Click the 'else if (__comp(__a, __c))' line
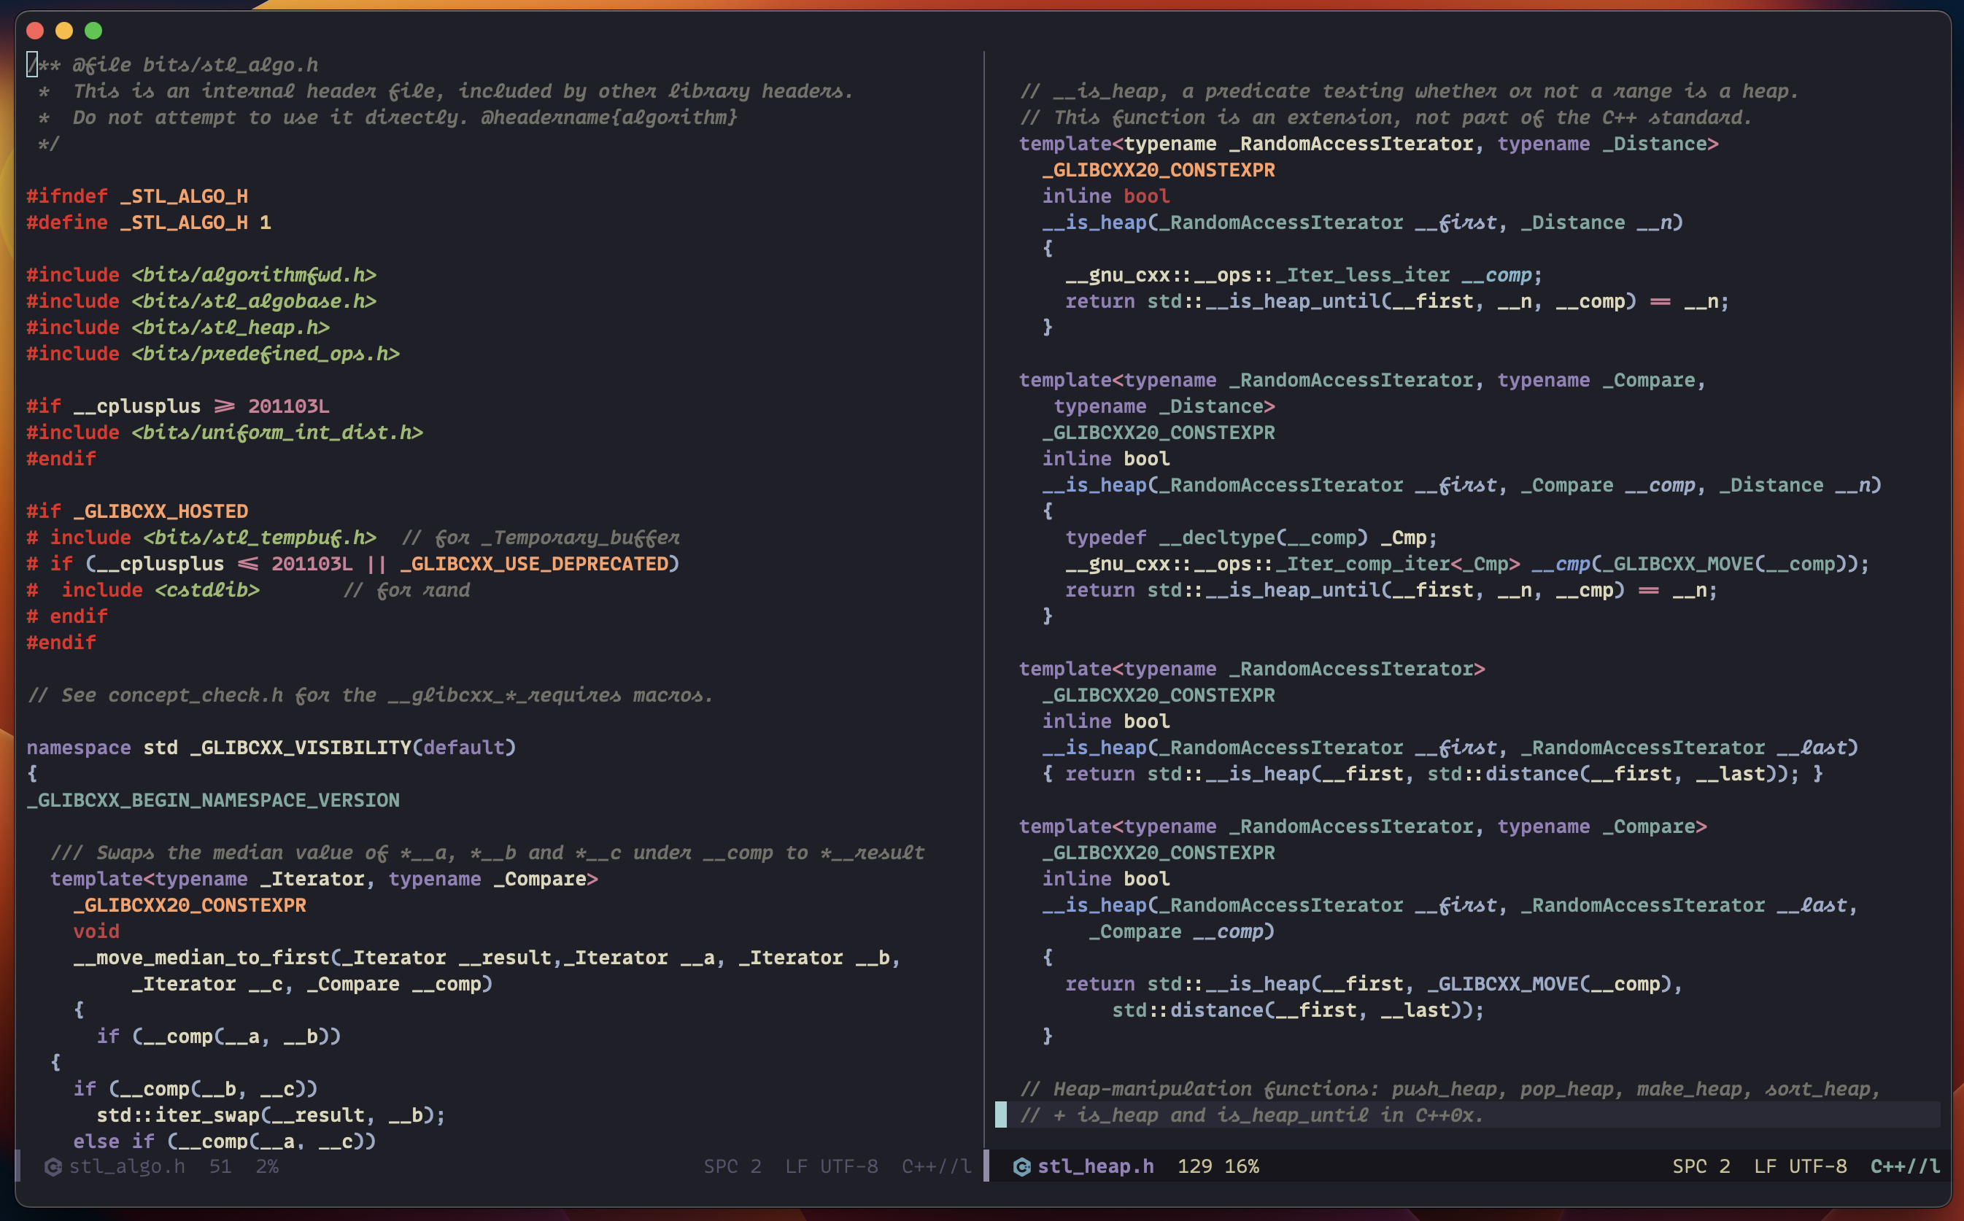 click(225, 1141)
